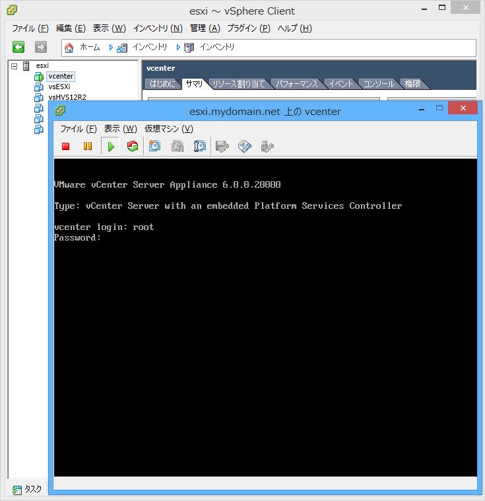The image size is (485, 501).
Task: Click the console window's vSphere icon
Action: pyautogui.click(x=60, y=111)
